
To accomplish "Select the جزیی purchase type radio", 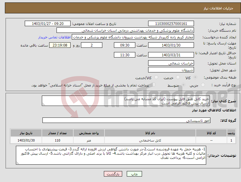I will tap(203, 85).
